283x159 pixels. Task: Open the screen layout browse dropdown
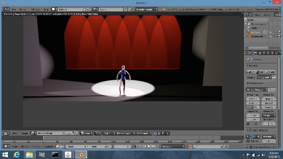point(54,9)
